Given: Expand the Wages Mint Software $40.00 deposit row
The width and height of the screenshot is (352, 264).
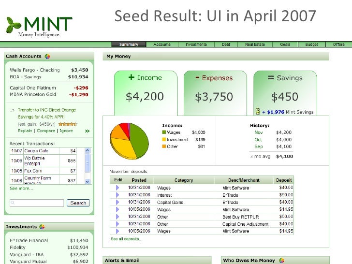Looking at the screenshot, I should pos(117,188).
